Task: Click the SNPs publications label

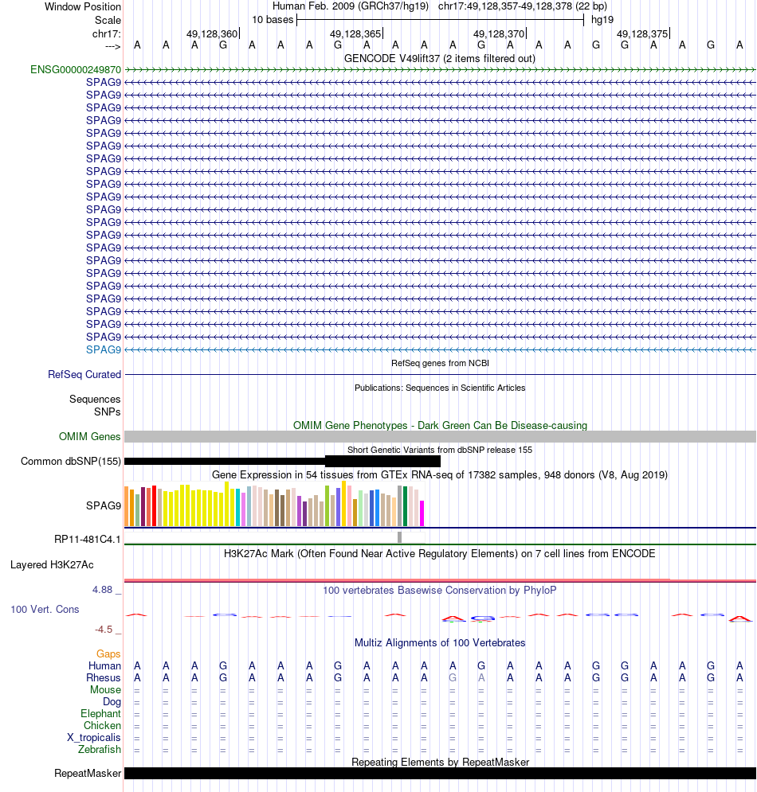Action: [x=108, y=412]
